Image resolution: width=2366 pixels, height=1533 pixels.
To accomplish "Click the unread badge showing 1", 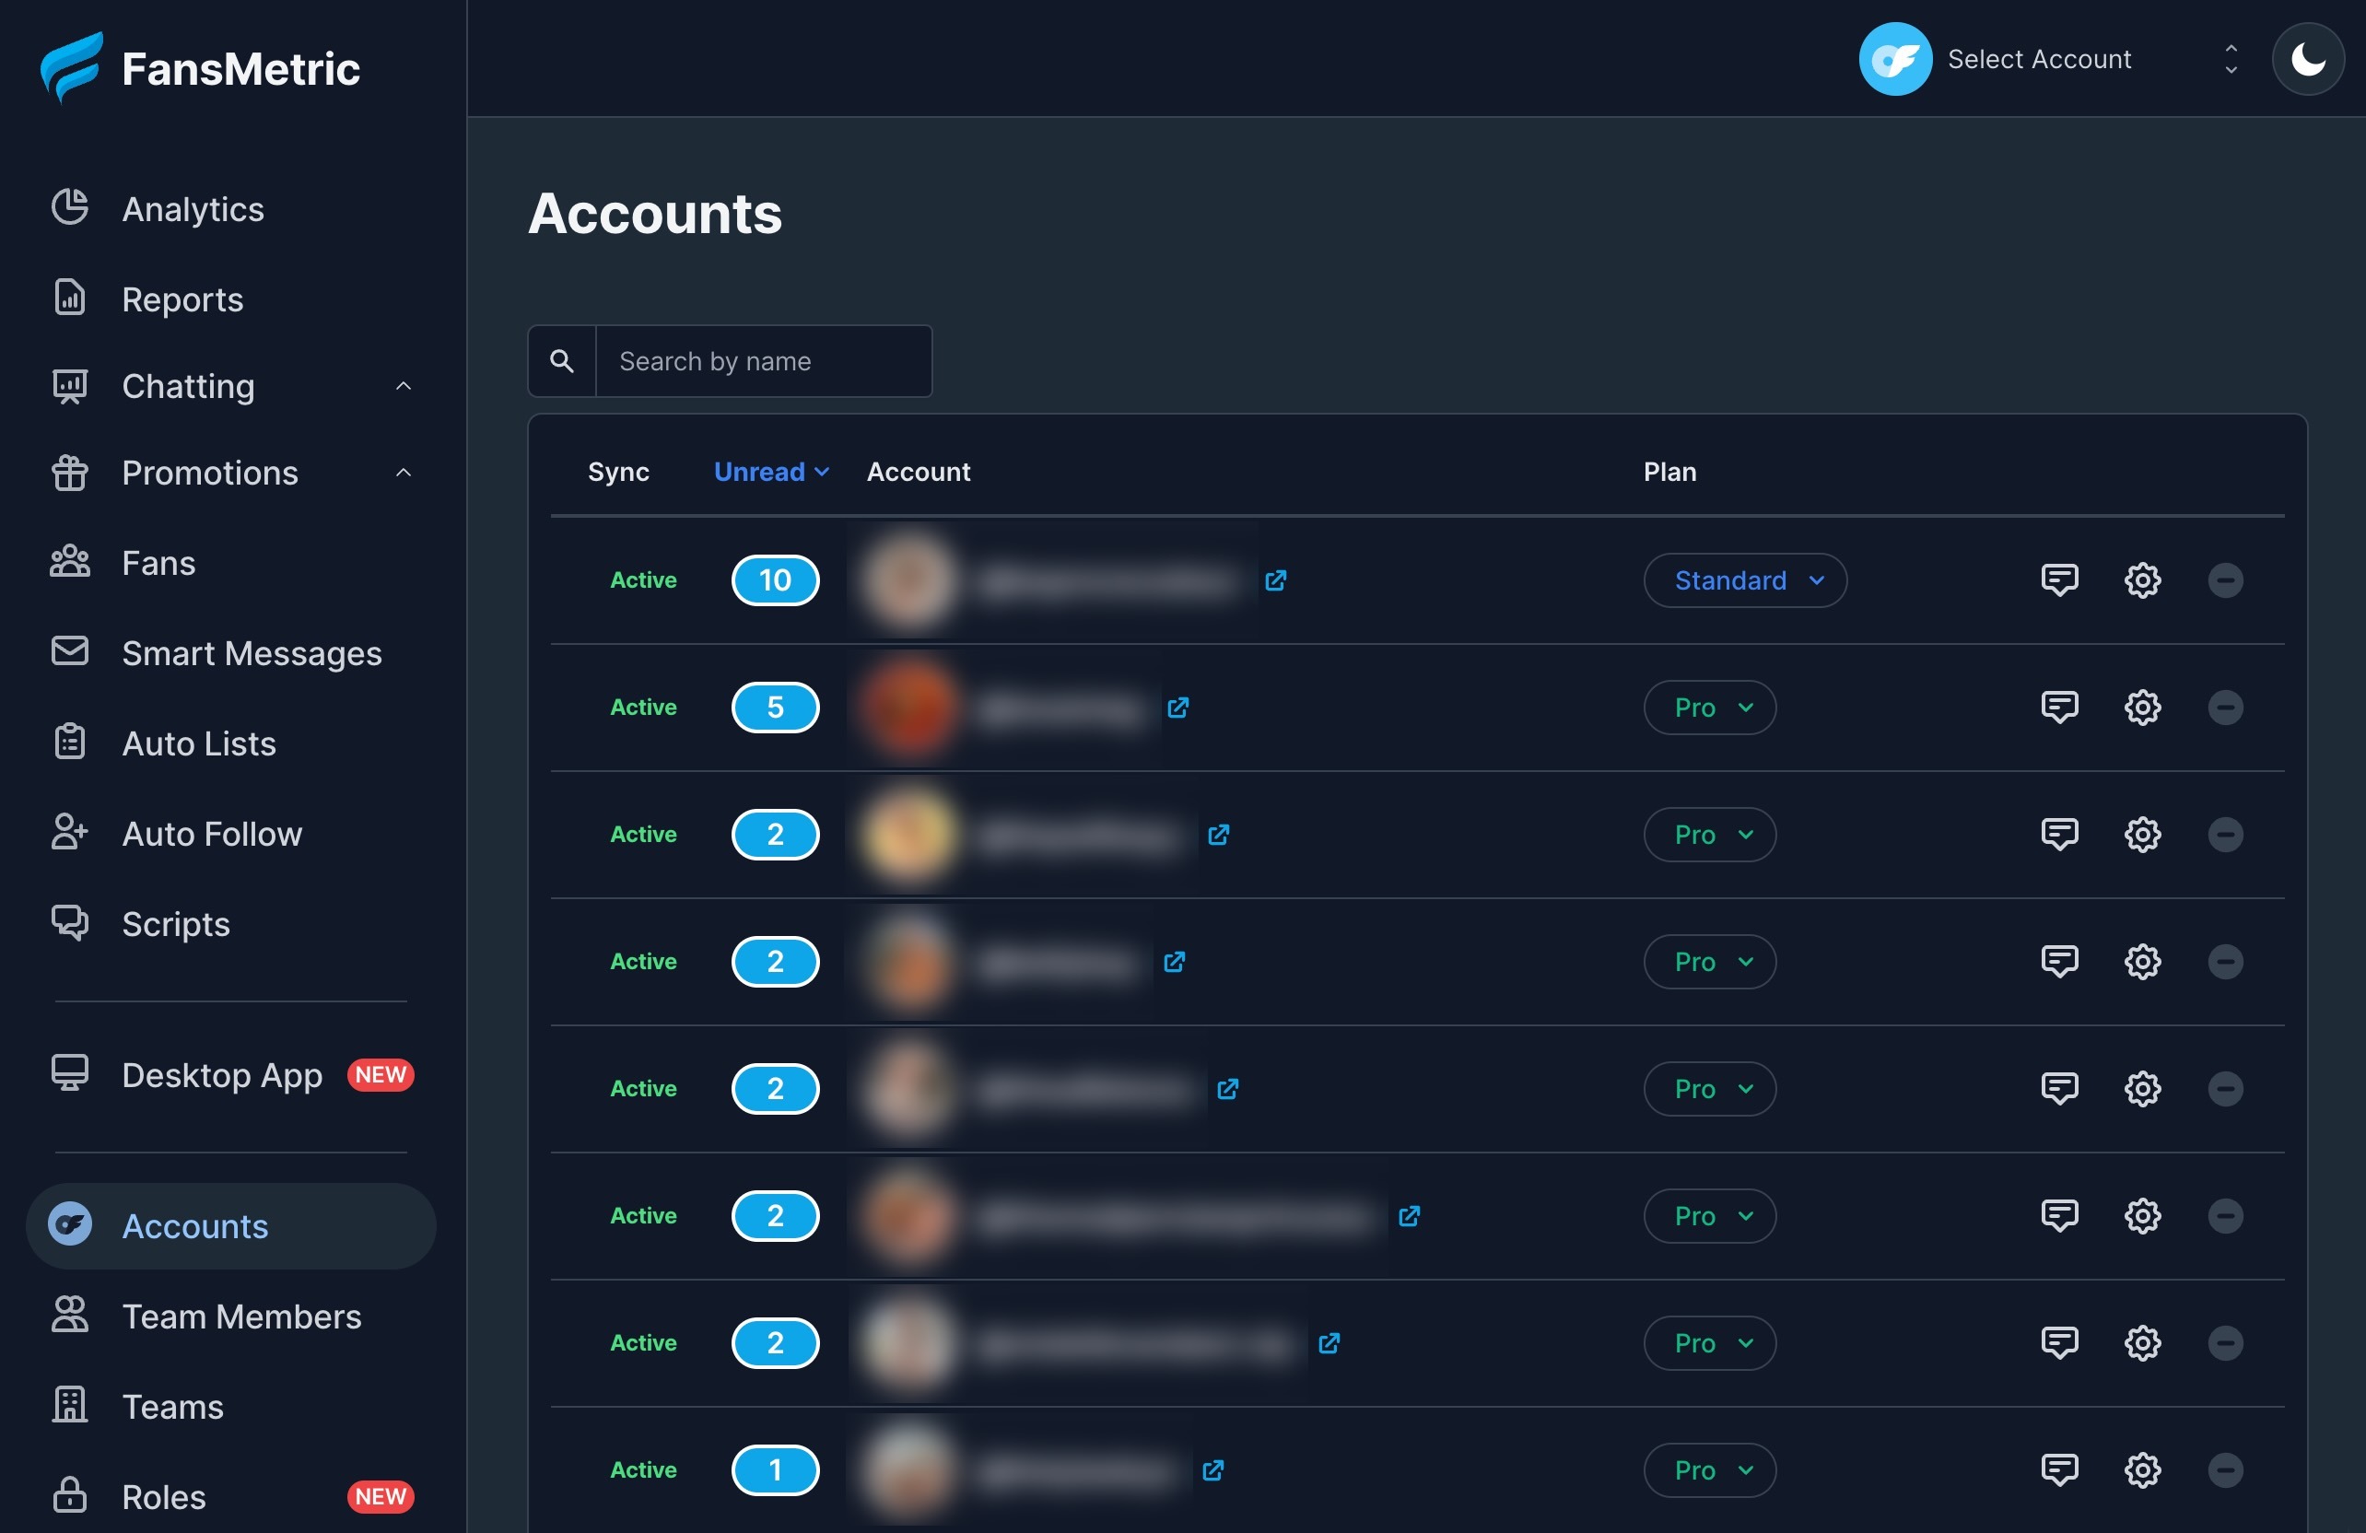I will [x=776, y=1469].
